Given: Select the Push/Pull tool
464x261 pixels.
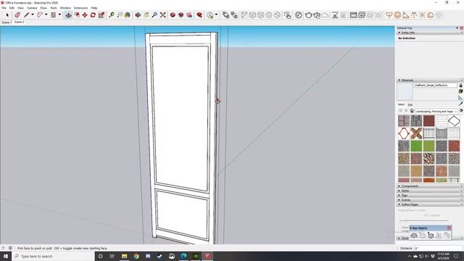Looking at the screenshot, I should coord(68,14).
